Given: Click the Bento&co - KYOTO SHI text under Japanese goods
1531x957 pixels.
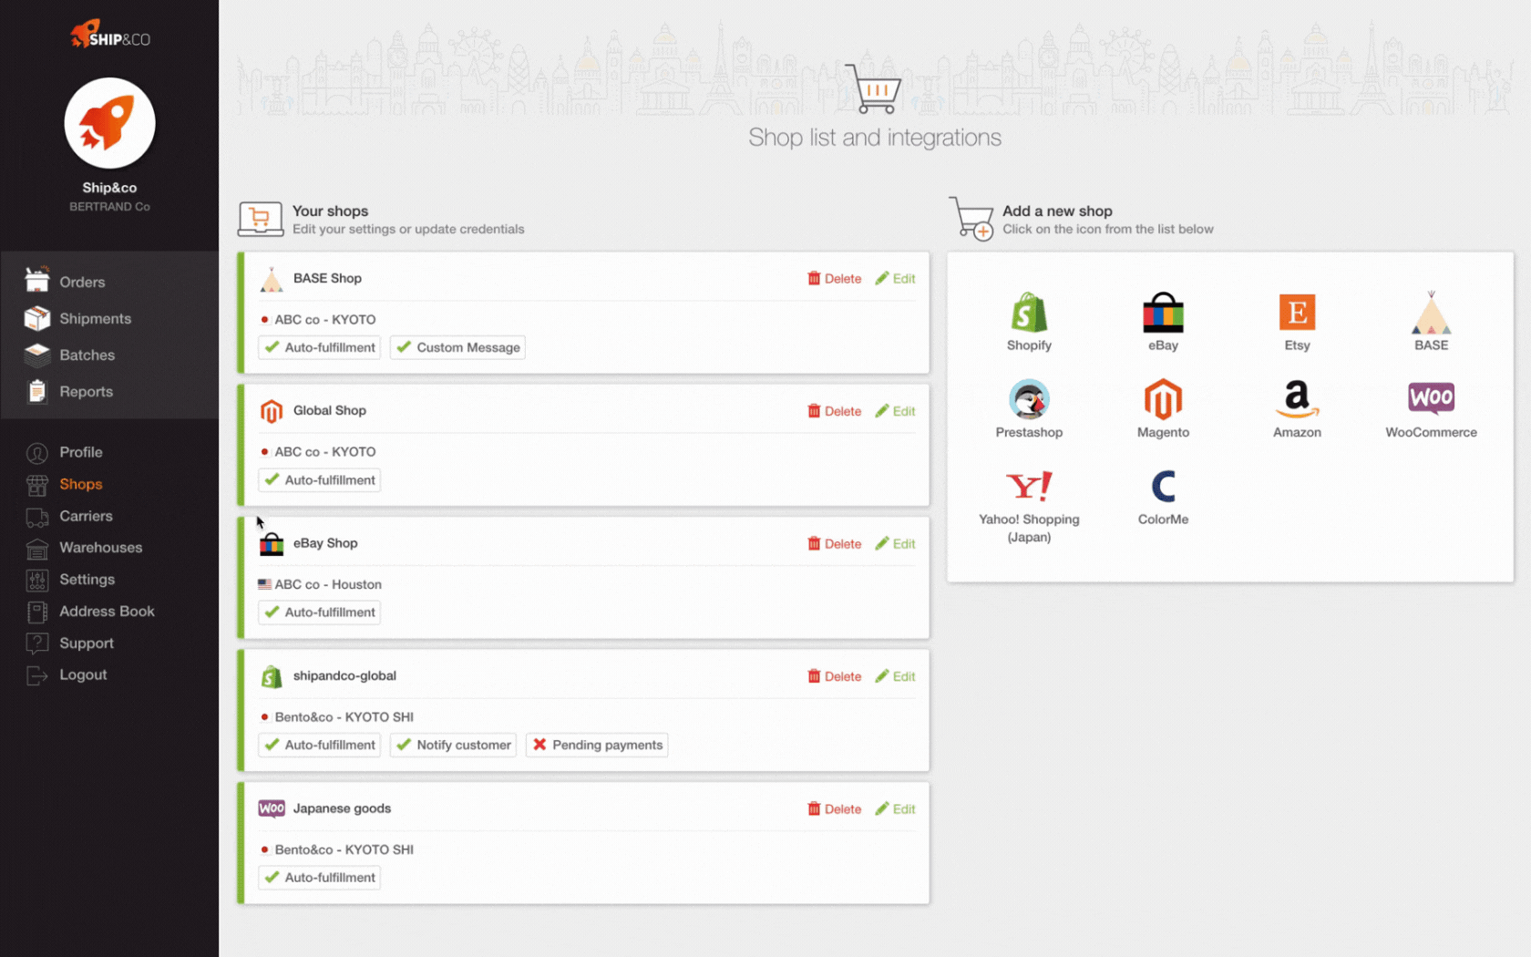Looking at the screenshot, I should click(344, 849).
